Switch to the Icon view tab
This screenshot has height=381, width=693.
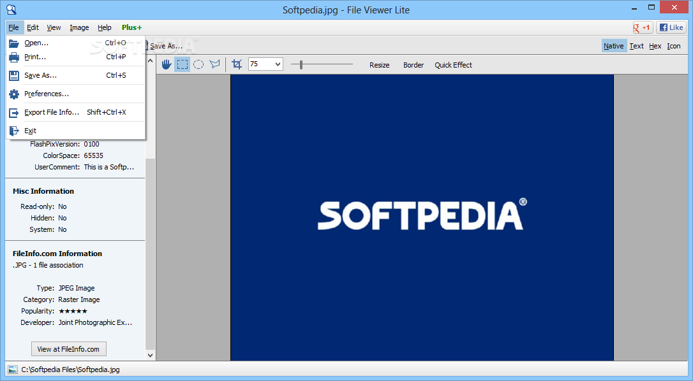[674, 46]
